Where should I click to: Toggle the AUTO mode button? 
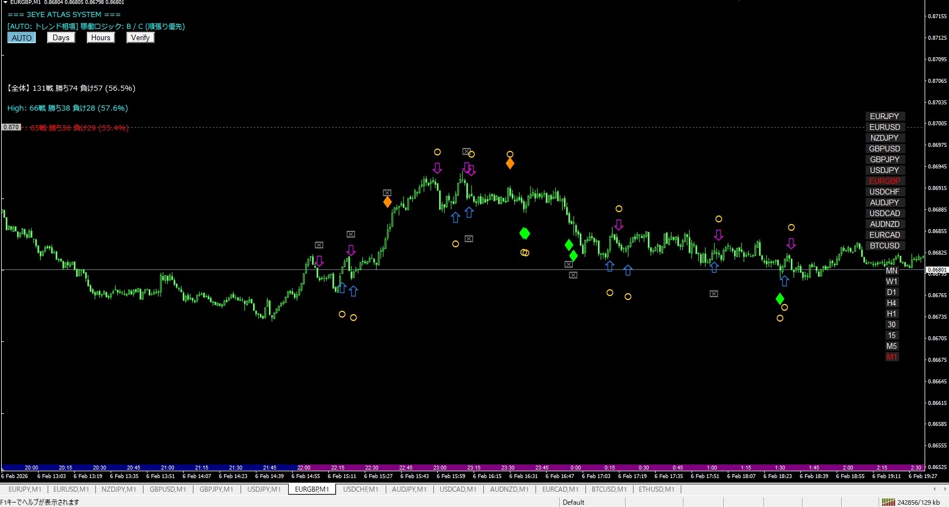click(22, 38)
